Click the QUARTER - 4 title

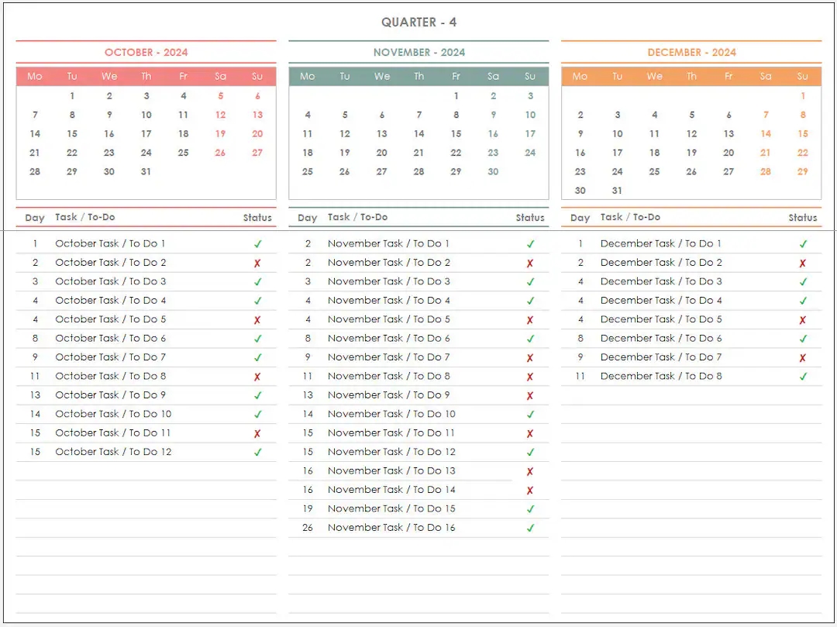(418, 22)
